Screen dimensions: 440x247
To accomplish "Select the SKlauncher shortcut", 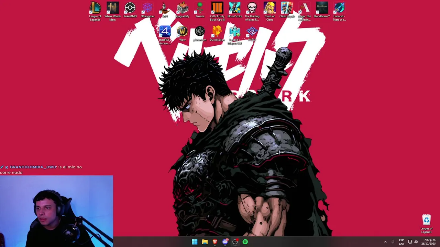I will pyautogui.click(x=147, y=10).
